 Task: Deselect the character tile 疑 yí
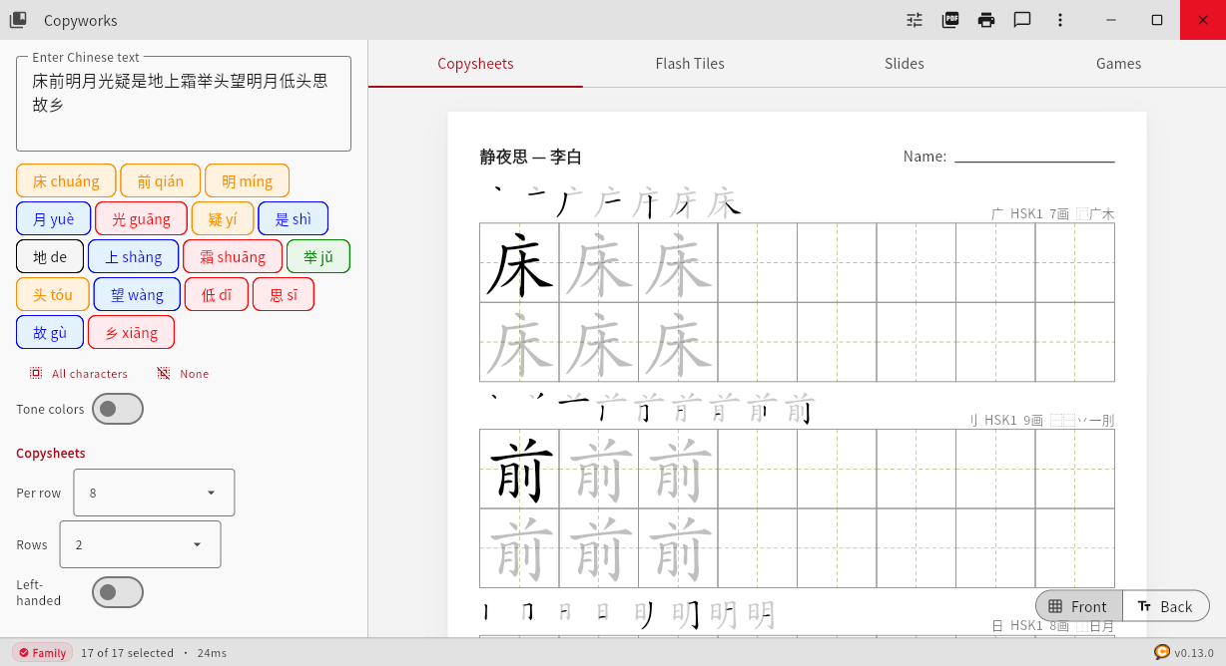pyautogui.click(x=222, y=217)
